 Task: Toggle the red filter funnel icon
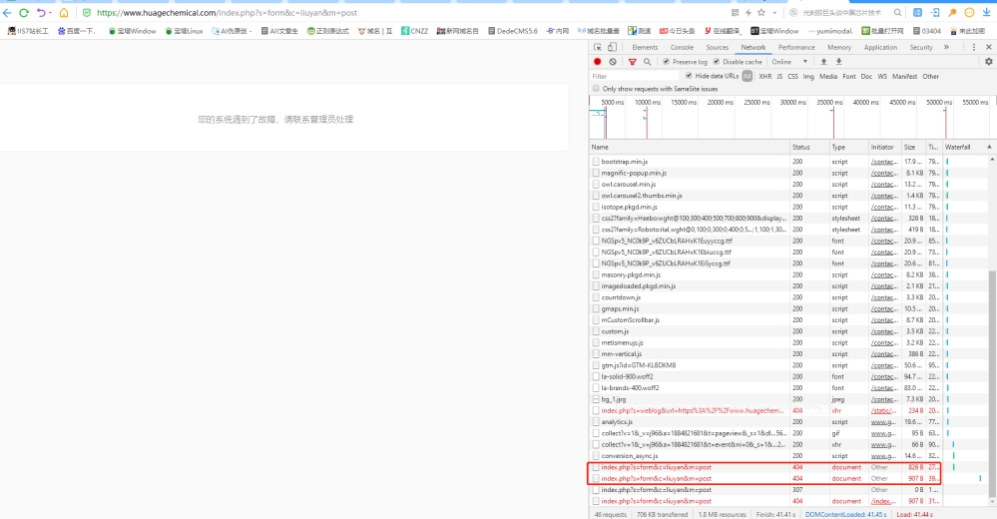(x=632, y=62)
